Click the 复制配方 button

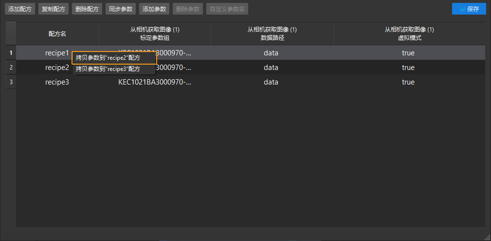pyautogui.click(x=53, y=9)
